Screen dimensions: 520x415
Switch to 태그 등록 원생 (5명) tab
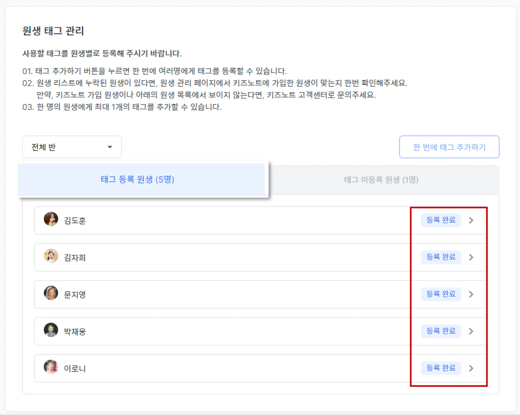pos(137,179)
